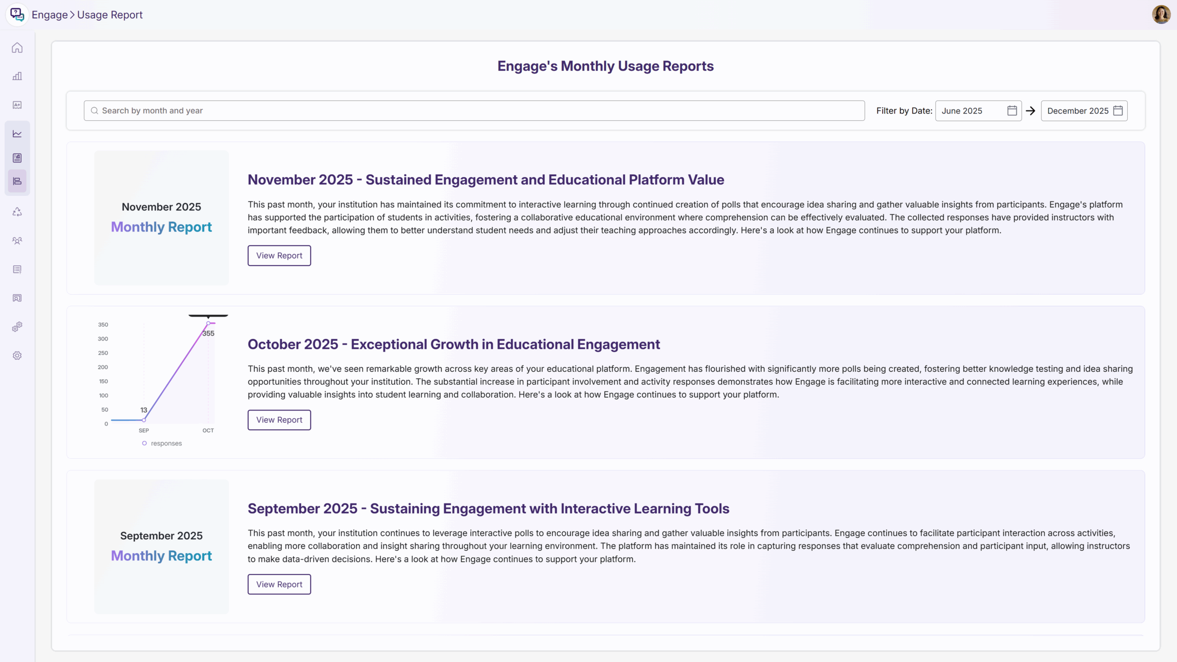This screenshot has height=662, width=1177.
Task: Open the A+ grades sidebar icon
Action: pyautogui.click(x=17, y=105)
